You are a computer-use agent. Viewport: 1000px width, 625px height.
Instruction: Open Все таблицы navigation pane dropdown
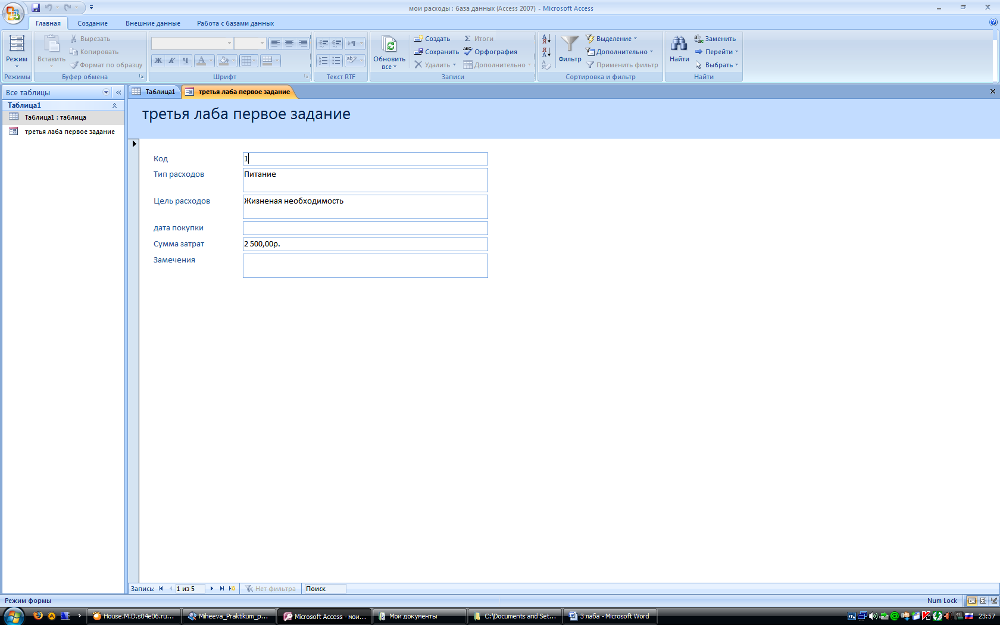pyautogui.click(x=107, y=92)
